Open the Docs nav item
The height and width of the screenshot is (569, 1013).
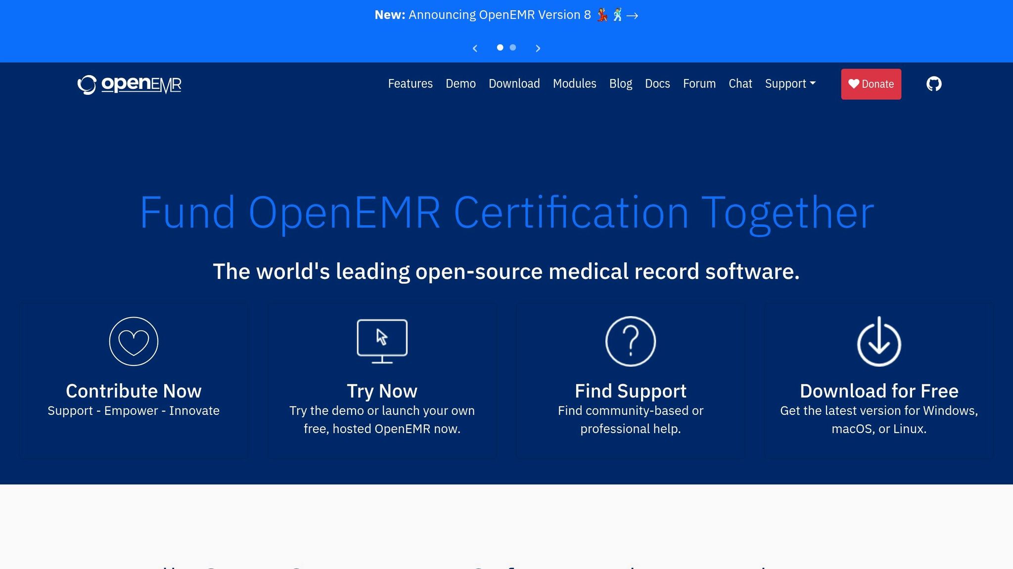click(657, 84)
